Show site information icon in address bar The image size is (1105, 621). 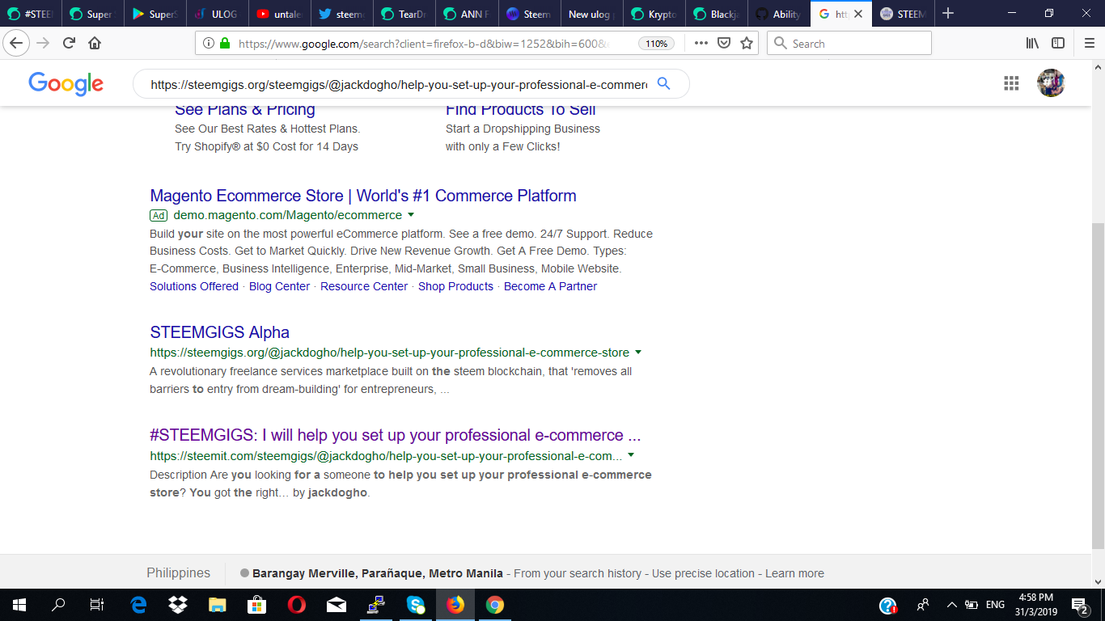208,44
